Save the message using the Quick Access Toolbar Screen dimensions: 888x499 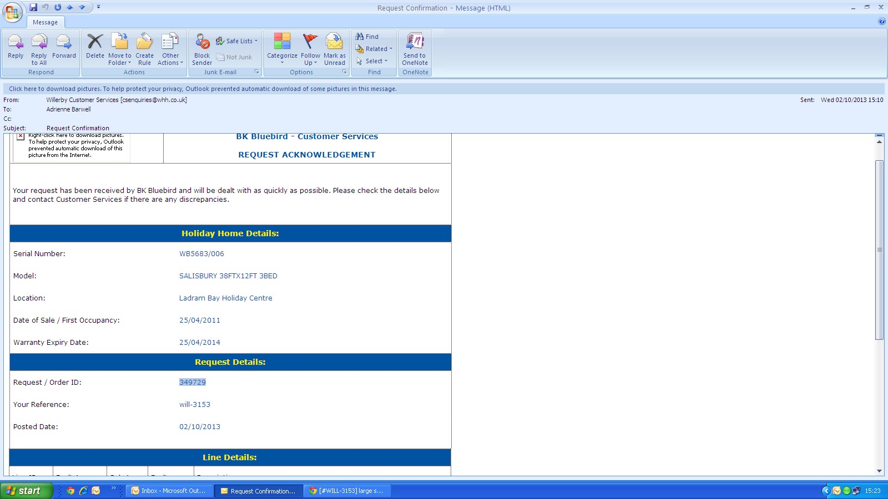[33, 7]
